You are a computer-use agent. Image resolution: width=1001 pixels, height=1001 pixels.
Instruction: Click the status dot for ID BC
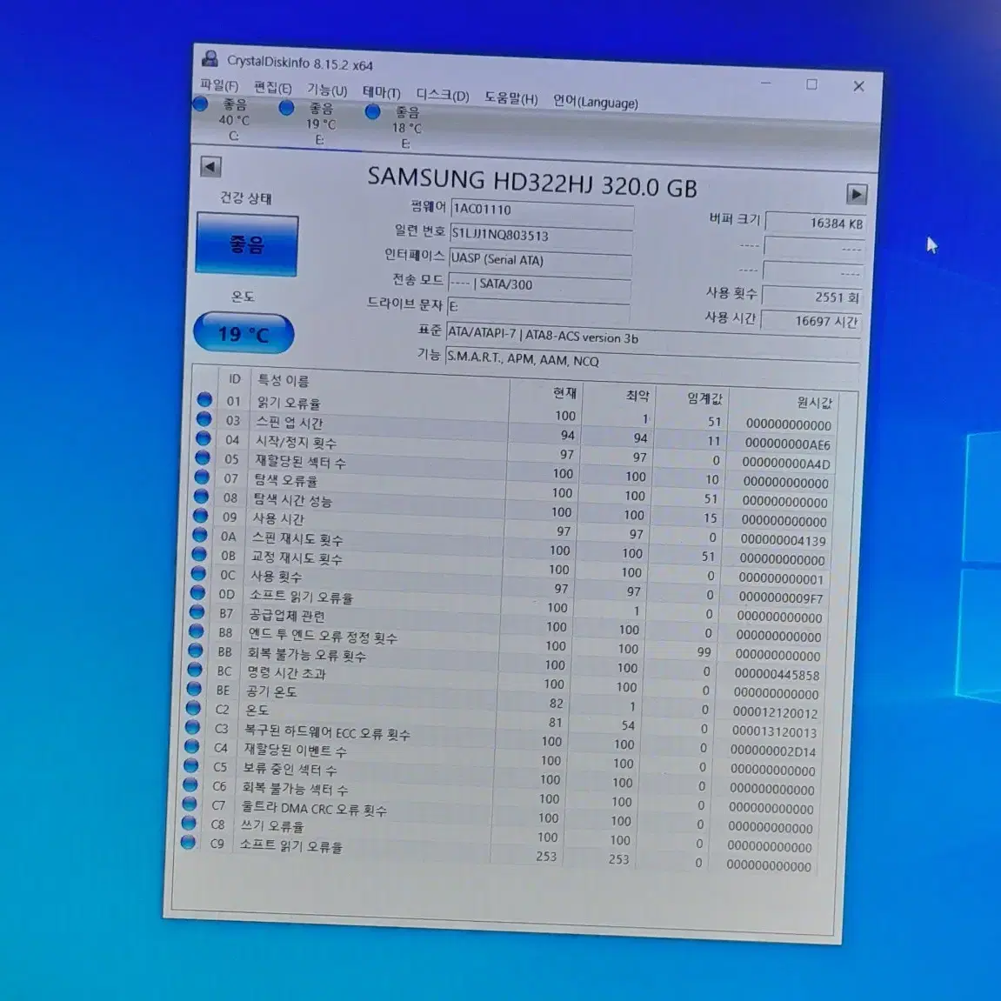[x=194, y=669]
